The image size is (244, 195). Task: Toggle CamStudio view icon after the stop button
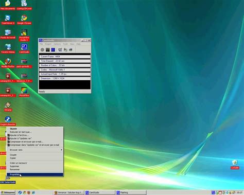tap(60, 50)
